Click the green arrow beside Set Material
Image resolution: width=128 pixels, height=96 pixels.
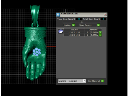[x=103, y=81]
